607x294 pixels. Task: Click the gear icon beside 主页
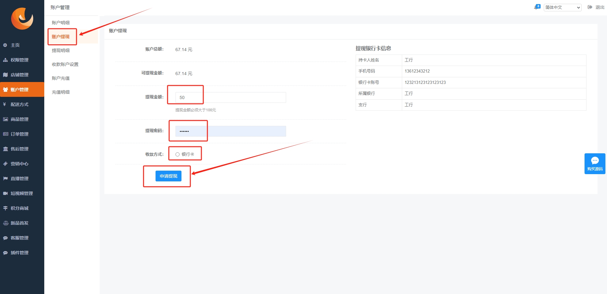coord(5,45)
